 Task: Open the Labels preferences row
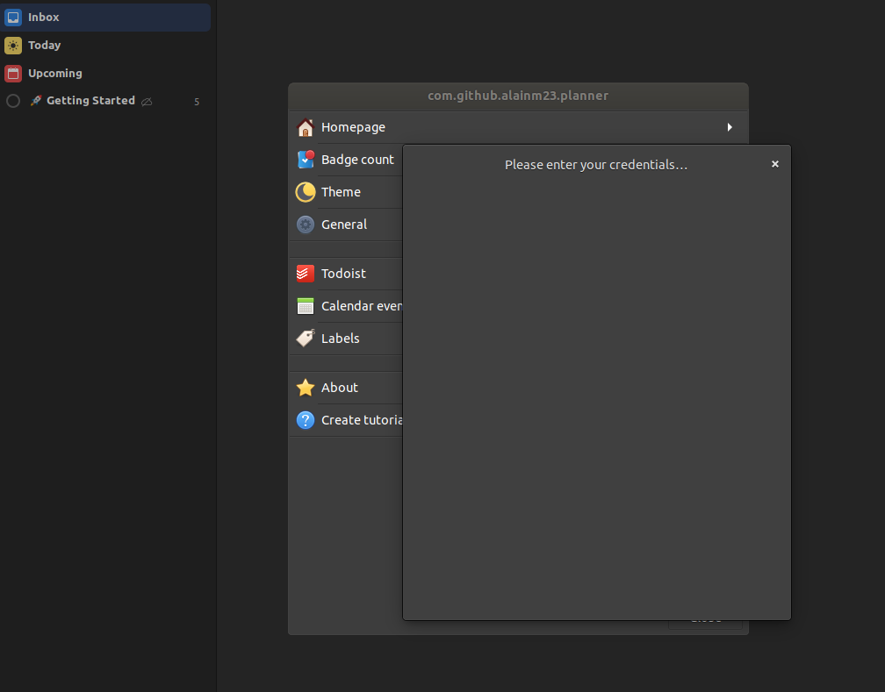click(346, 339)
